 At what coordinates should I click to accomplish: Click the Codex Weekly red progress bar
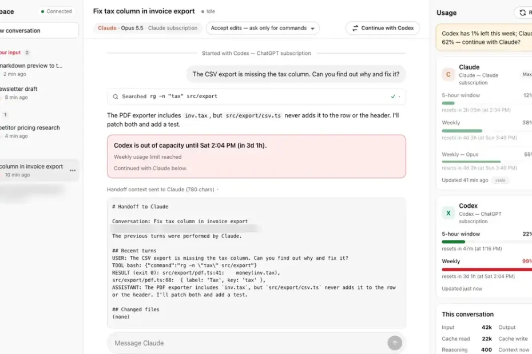[x=487, y=269]
